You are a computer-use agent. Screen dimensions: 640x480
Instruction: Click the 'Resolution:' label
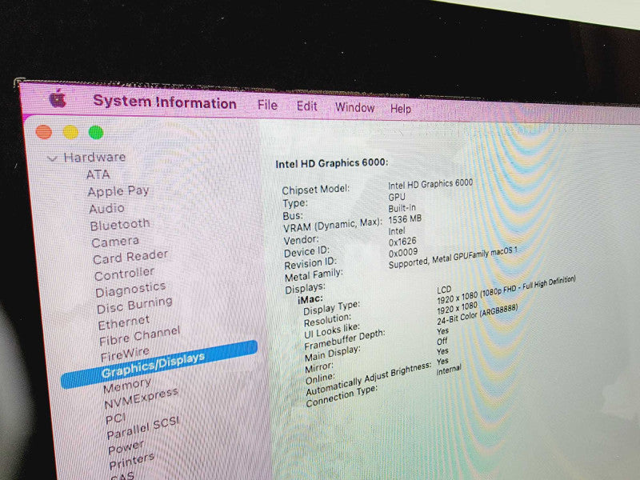click(x=327, y=320)
